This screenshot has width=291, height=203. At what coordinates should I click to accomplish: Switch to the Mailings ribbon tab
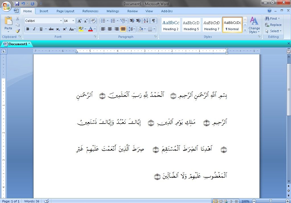[113, 11]
